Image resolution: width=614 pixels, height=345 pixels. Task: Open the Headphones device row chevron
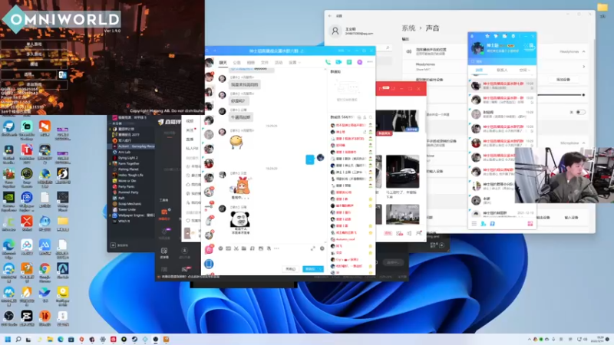click(x=583, y=67)
